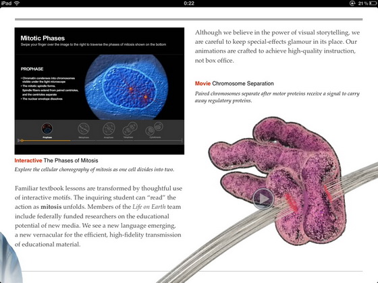
Task: Tap the 'Movie Chromosome Separation' title
Action: click(234, 84)
